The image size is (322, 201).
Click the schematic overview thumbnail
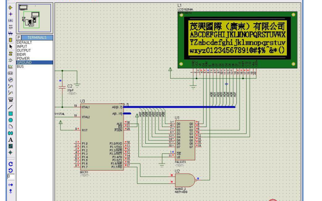(35, 18)
